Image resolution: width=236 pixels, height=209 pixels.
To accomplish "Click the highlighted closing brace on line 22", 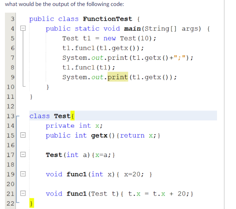I will (32, 203).
